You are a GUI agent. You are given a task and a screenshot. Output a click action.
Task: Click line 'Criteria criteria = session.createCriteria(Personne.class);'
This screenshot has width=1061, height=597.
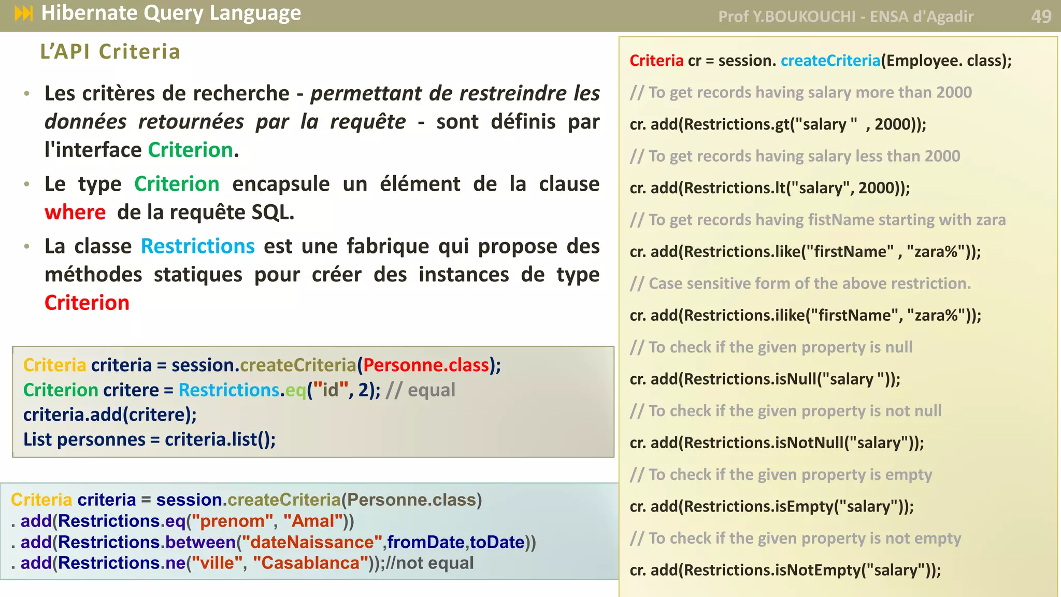(x=262, y=365)
